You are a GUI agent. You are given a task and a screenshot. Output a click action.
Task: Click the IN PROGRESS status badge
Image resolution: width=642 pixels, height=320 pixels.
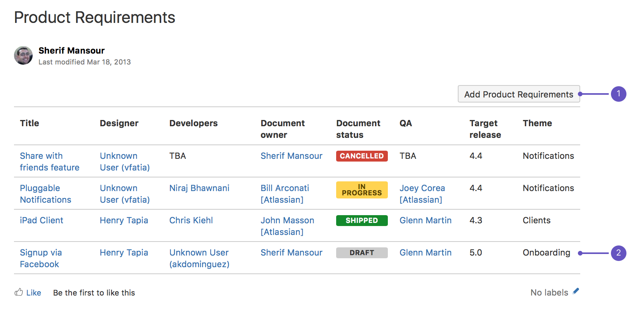(362, 190)
